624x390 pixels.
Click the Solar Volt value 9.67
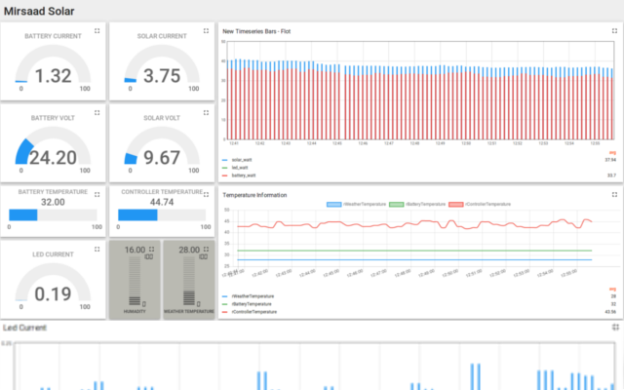(162, 158)
